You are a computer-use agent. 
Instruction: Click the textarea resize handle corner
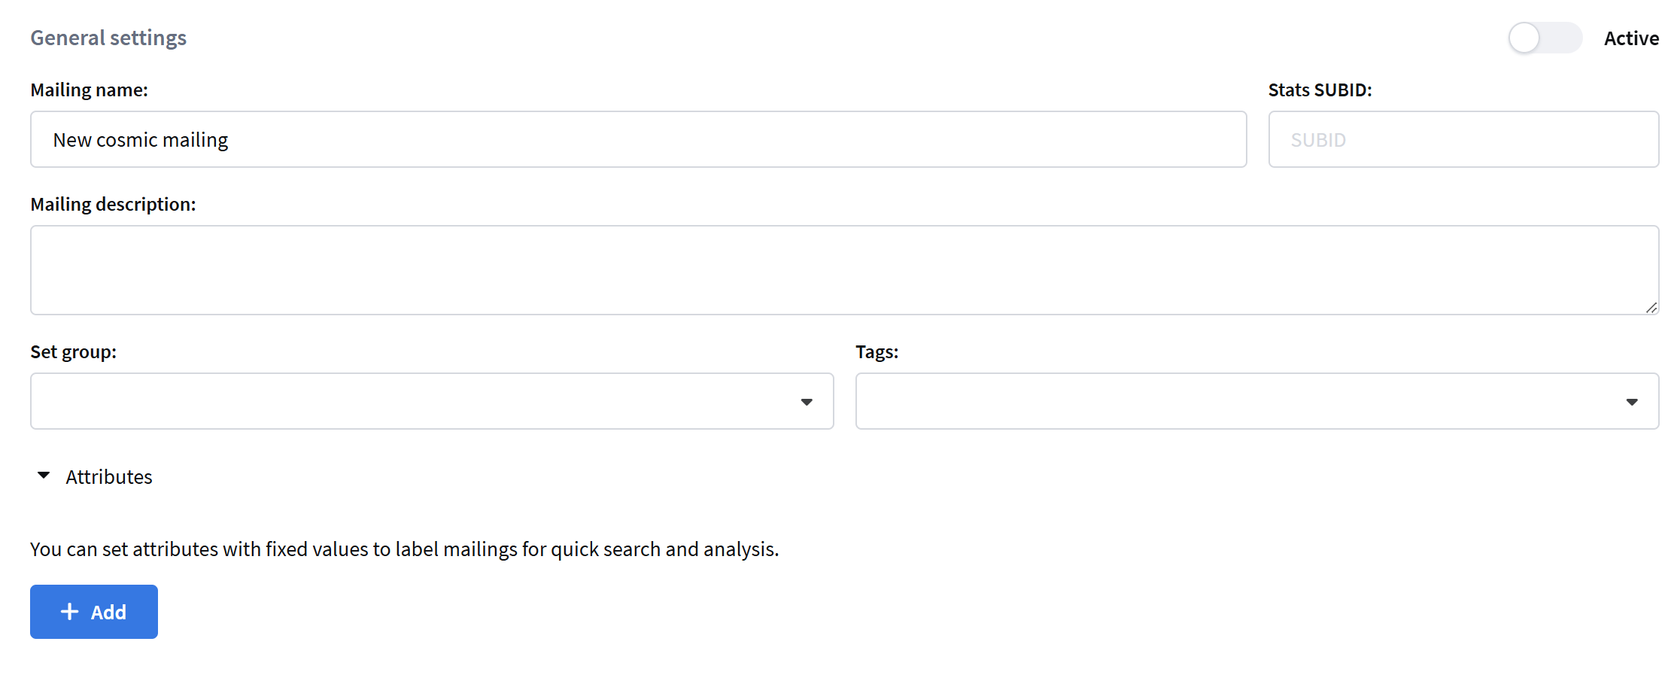point(1651,307)
